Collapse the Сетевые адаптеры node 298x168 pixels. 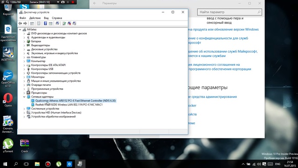(x=24, y=97)
